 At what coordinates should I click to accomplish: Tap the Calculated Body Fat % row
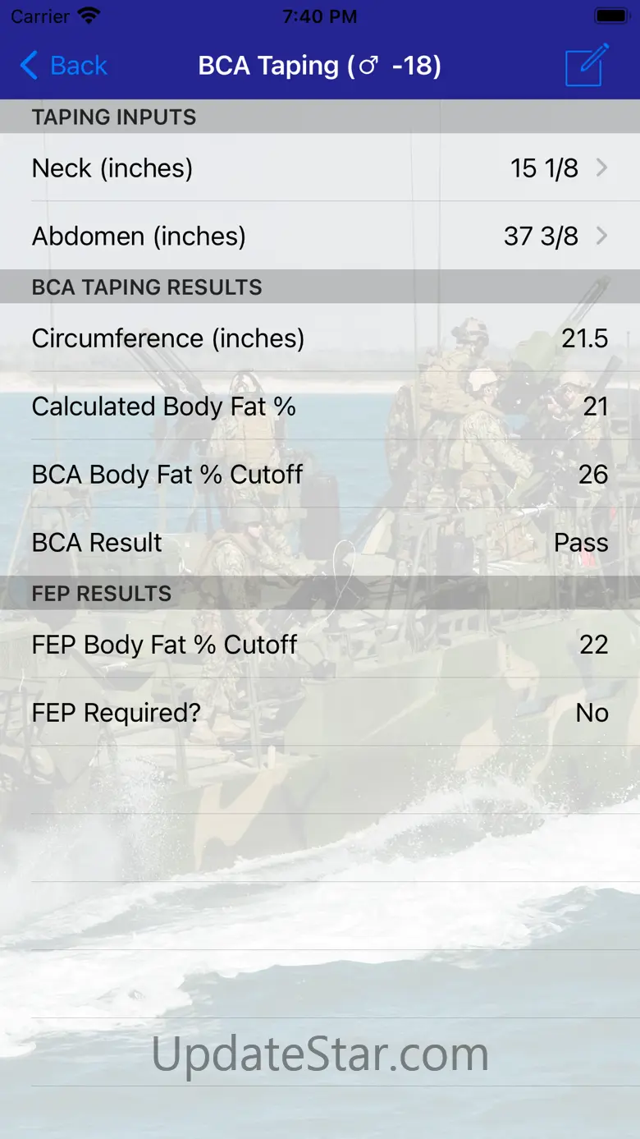320,406
